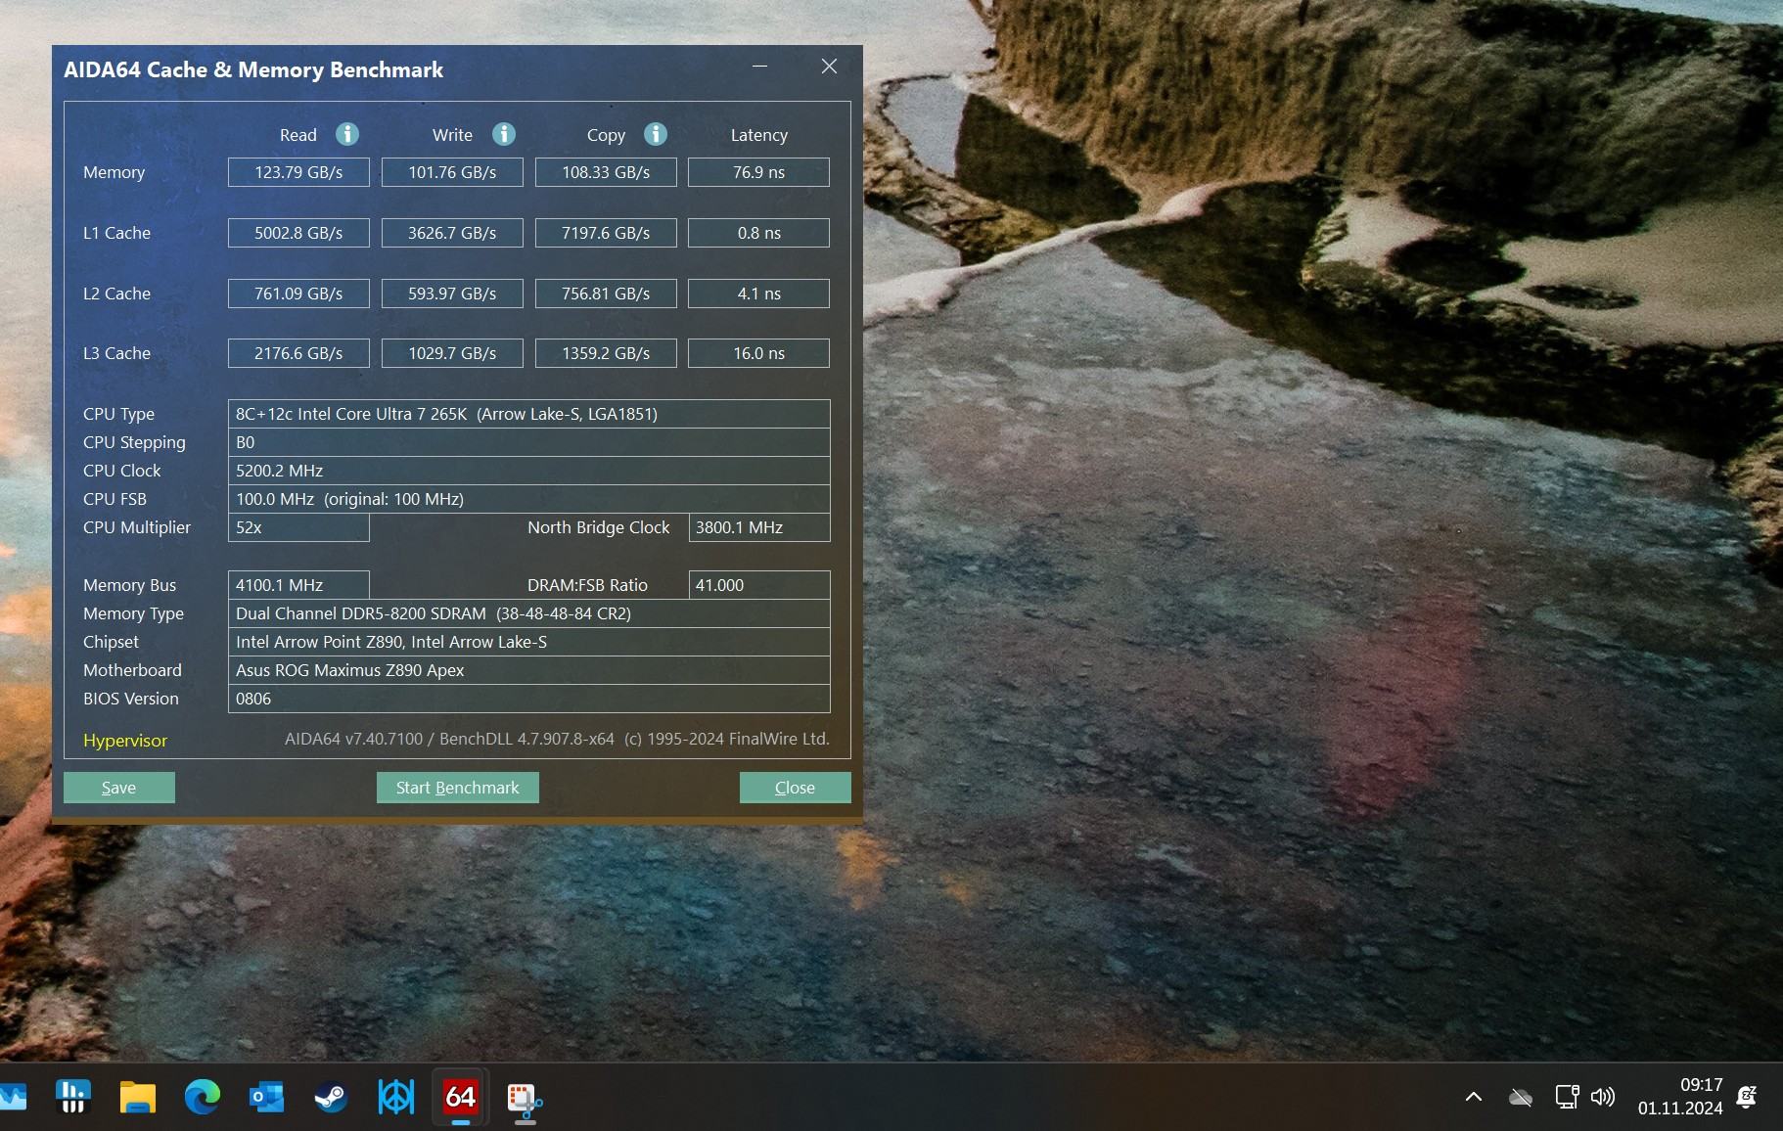Click CPU FSB value 100.0 MHz

tap(529, 499)
